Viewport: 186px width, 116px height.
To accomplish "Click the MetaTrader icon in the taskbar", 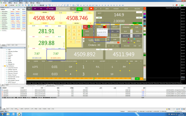I will click(x=19, y=114).
